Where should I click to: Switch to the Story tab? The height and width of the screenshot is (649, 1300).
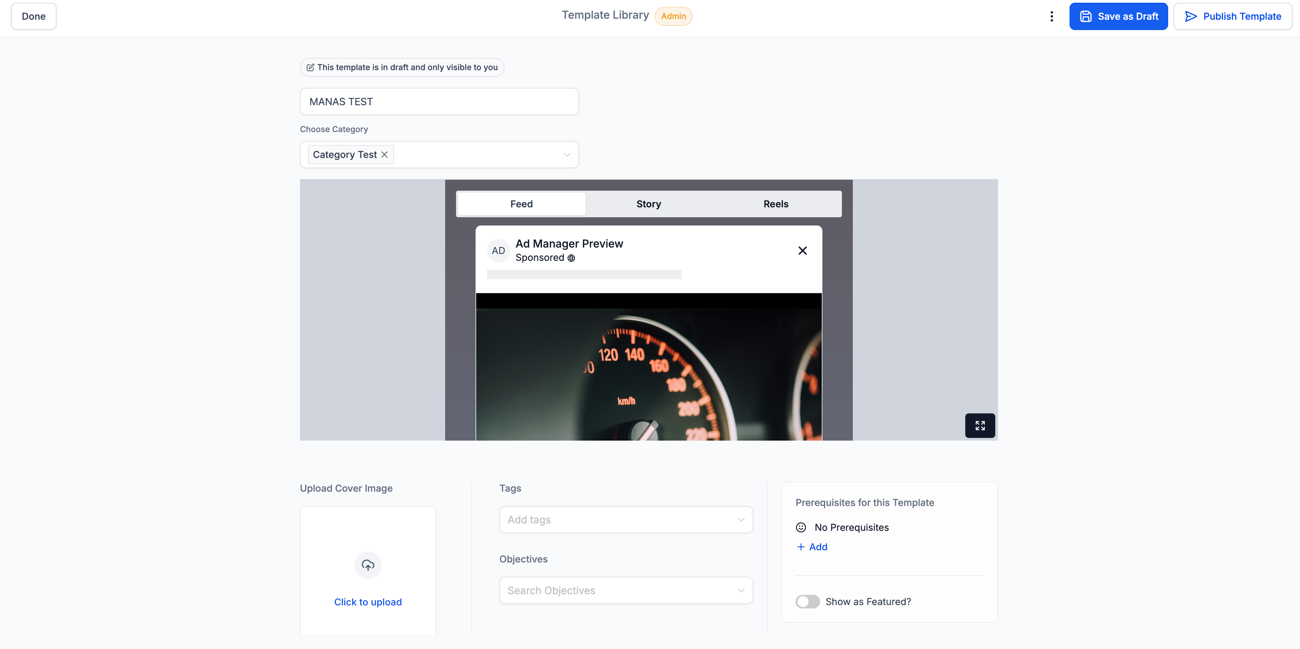tap(649, 204)
